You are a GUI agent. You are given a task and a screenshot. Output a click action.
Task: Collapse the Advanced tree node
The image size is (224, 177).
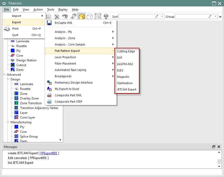tap(4, 74)
